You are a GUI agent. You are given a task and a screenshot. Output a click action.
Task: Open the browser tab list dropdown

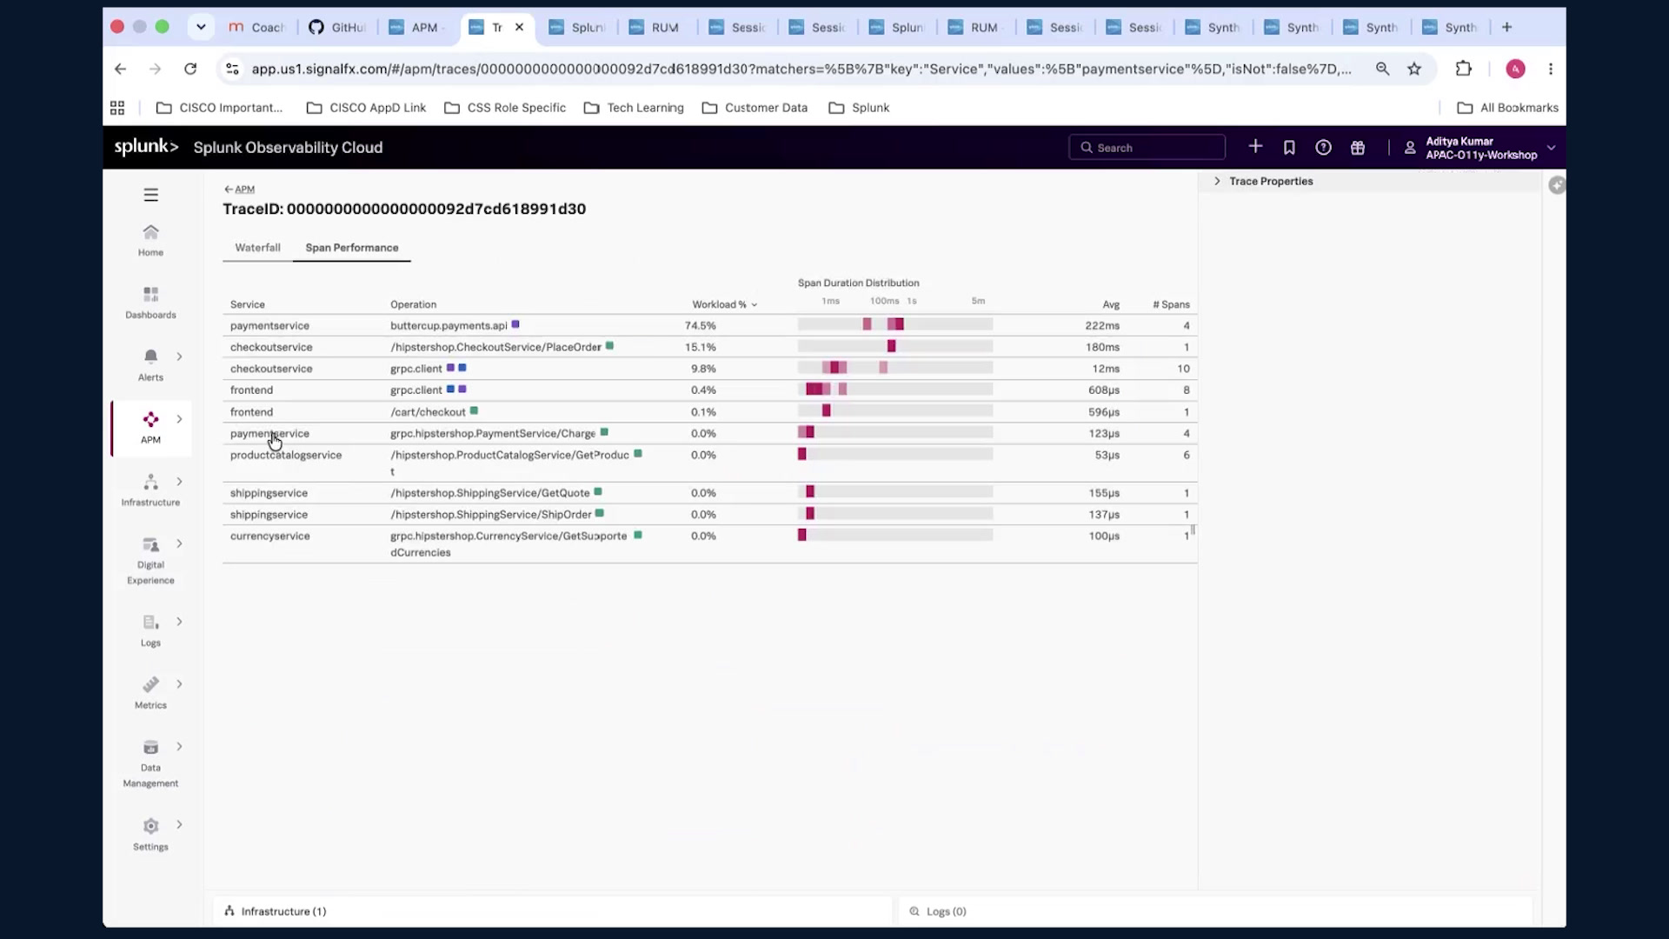(201, 27)
